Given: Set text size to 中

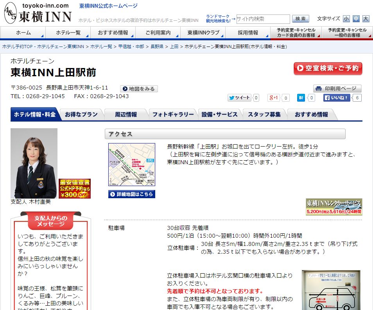Looking at the screenshot, I should (x=356, y=19).
